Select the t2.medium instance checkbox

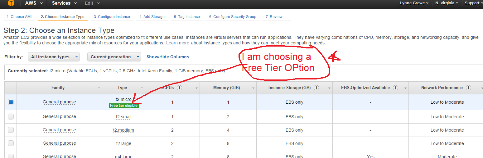pyautogui.click(x=11, y=130)
